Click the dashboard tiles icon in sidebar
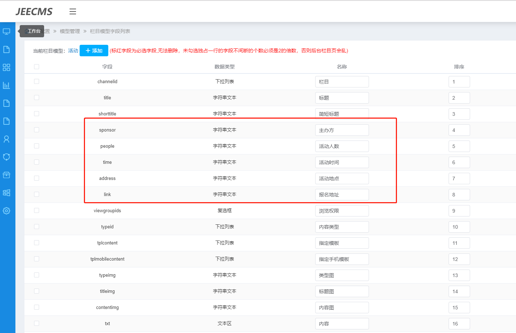Screen dimensions: 516x333 coord(6,193)
